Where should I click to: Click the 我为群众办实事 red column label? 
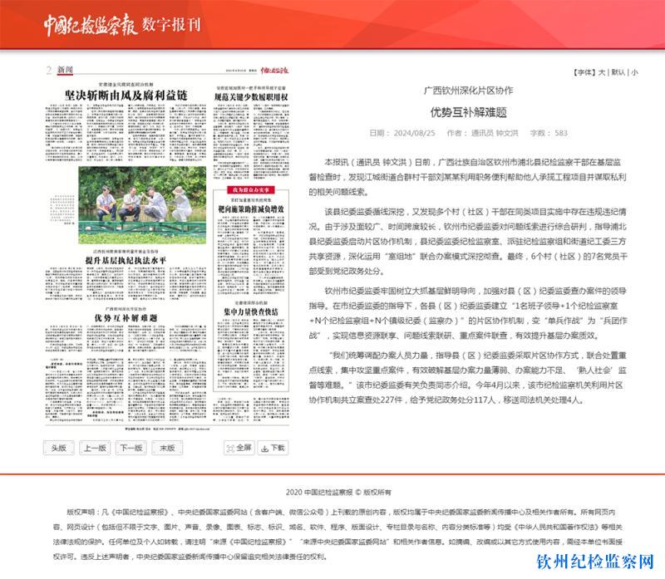point(251,190)
